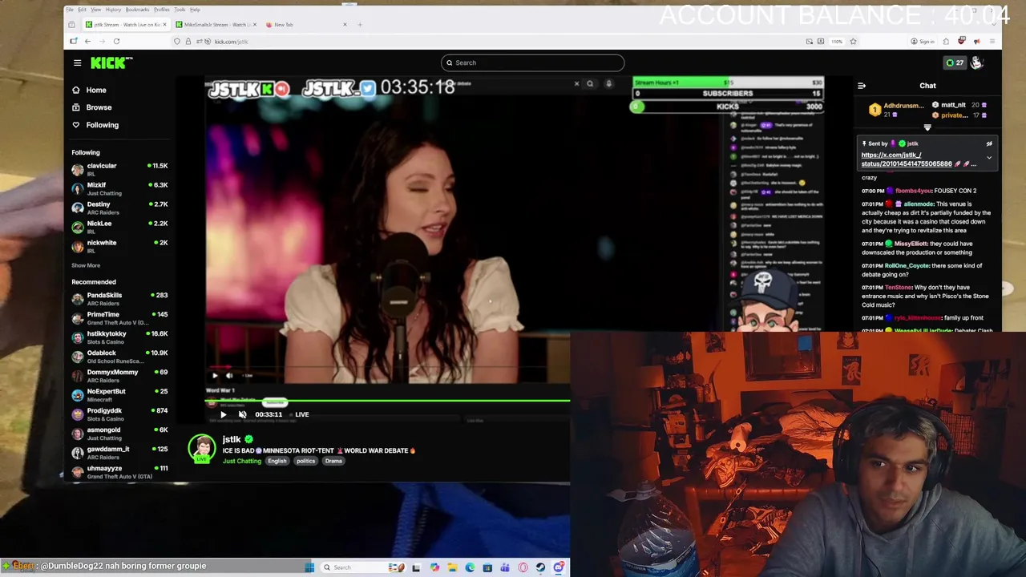The width and height of the screenshot is (1026, 577).
Task: Collapse the chat panel arrow icon
Action: pyautogui.click(x=862, y=86)
